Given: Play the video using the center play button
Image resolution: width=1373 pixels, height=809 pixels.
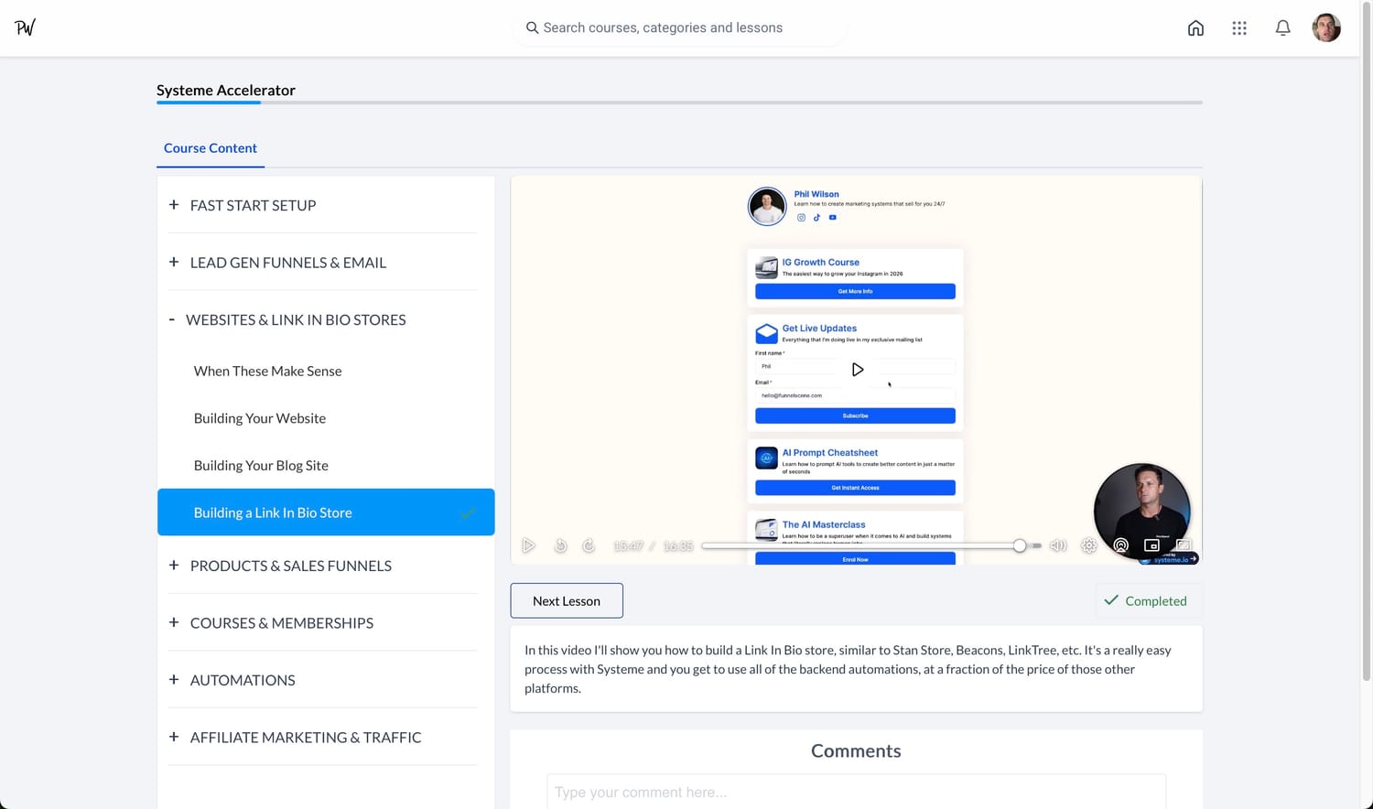Looking at the screenshot, I should click(857, 370).
